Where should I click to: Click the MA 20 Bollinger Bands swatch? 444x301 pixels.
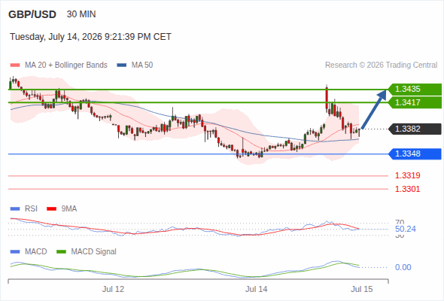pyautogui.click(x=15, y=65)
